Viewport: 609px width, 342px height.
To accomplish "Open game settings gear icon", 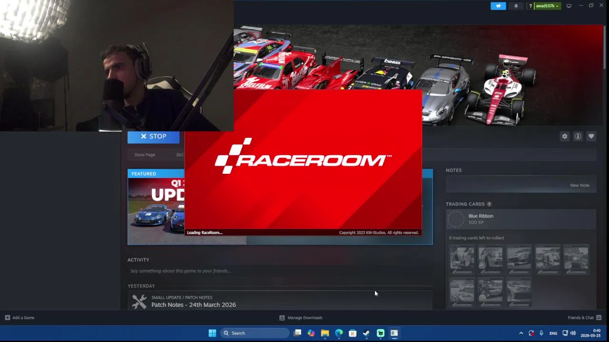I will coord(565,136).
